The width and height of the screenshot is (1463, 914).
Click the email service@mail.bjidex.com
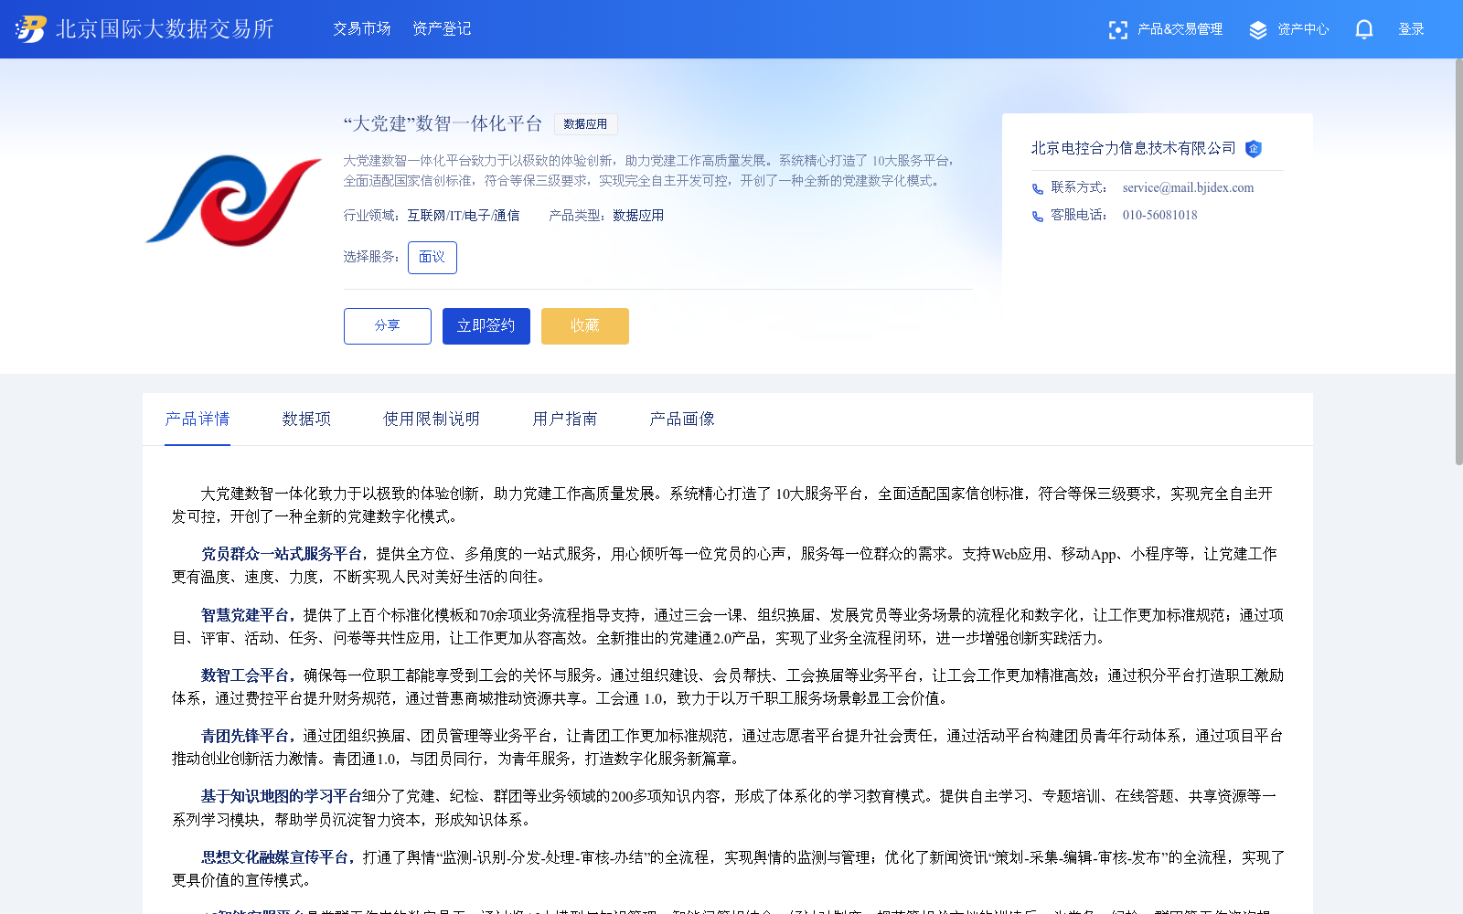coord(1188,188)
